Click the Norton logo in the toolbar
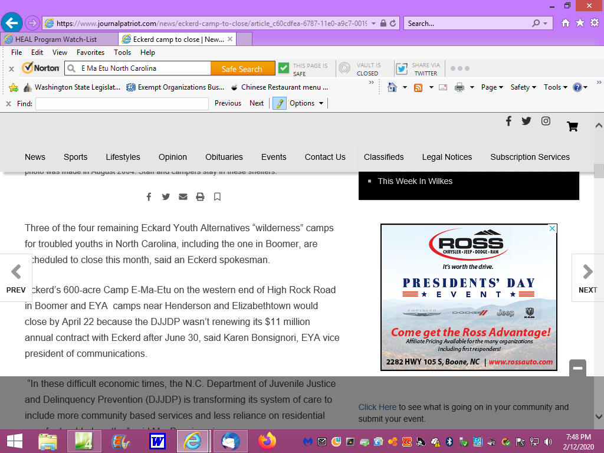This screenshot has height=453, width=604. [41, 68]
